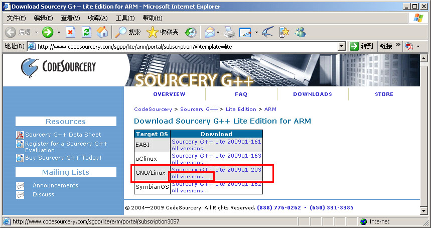This screenshot has height=228, width=431.
Task: Click the page icon in address bar
Action: (x=32, y=47)
